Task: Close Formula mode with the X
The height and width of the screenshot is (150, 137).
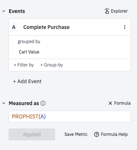Action: coord(110,103)
